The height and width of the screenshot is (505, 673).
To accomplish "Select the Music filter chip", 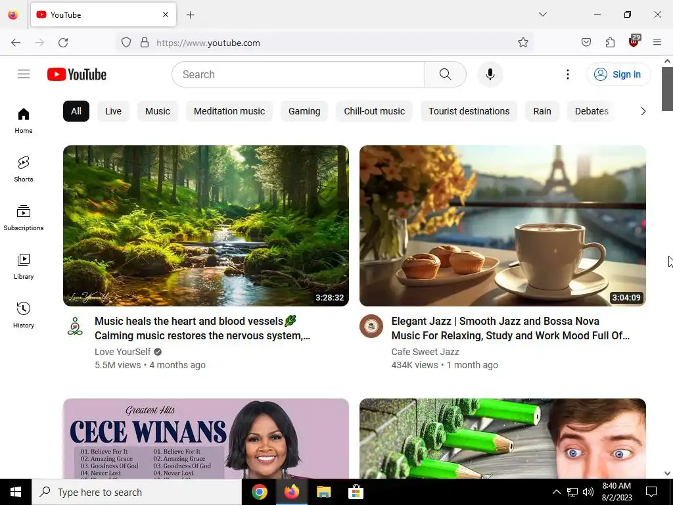I will [158, 111].
